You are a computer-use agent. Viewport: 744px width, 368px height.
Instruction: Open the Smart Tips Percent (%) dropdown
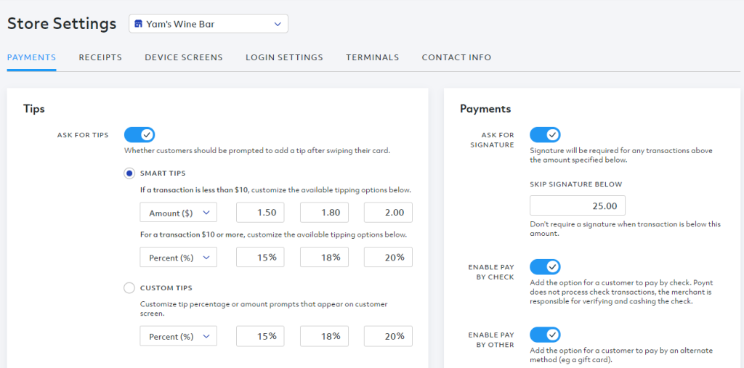click(x=179, y=257)
